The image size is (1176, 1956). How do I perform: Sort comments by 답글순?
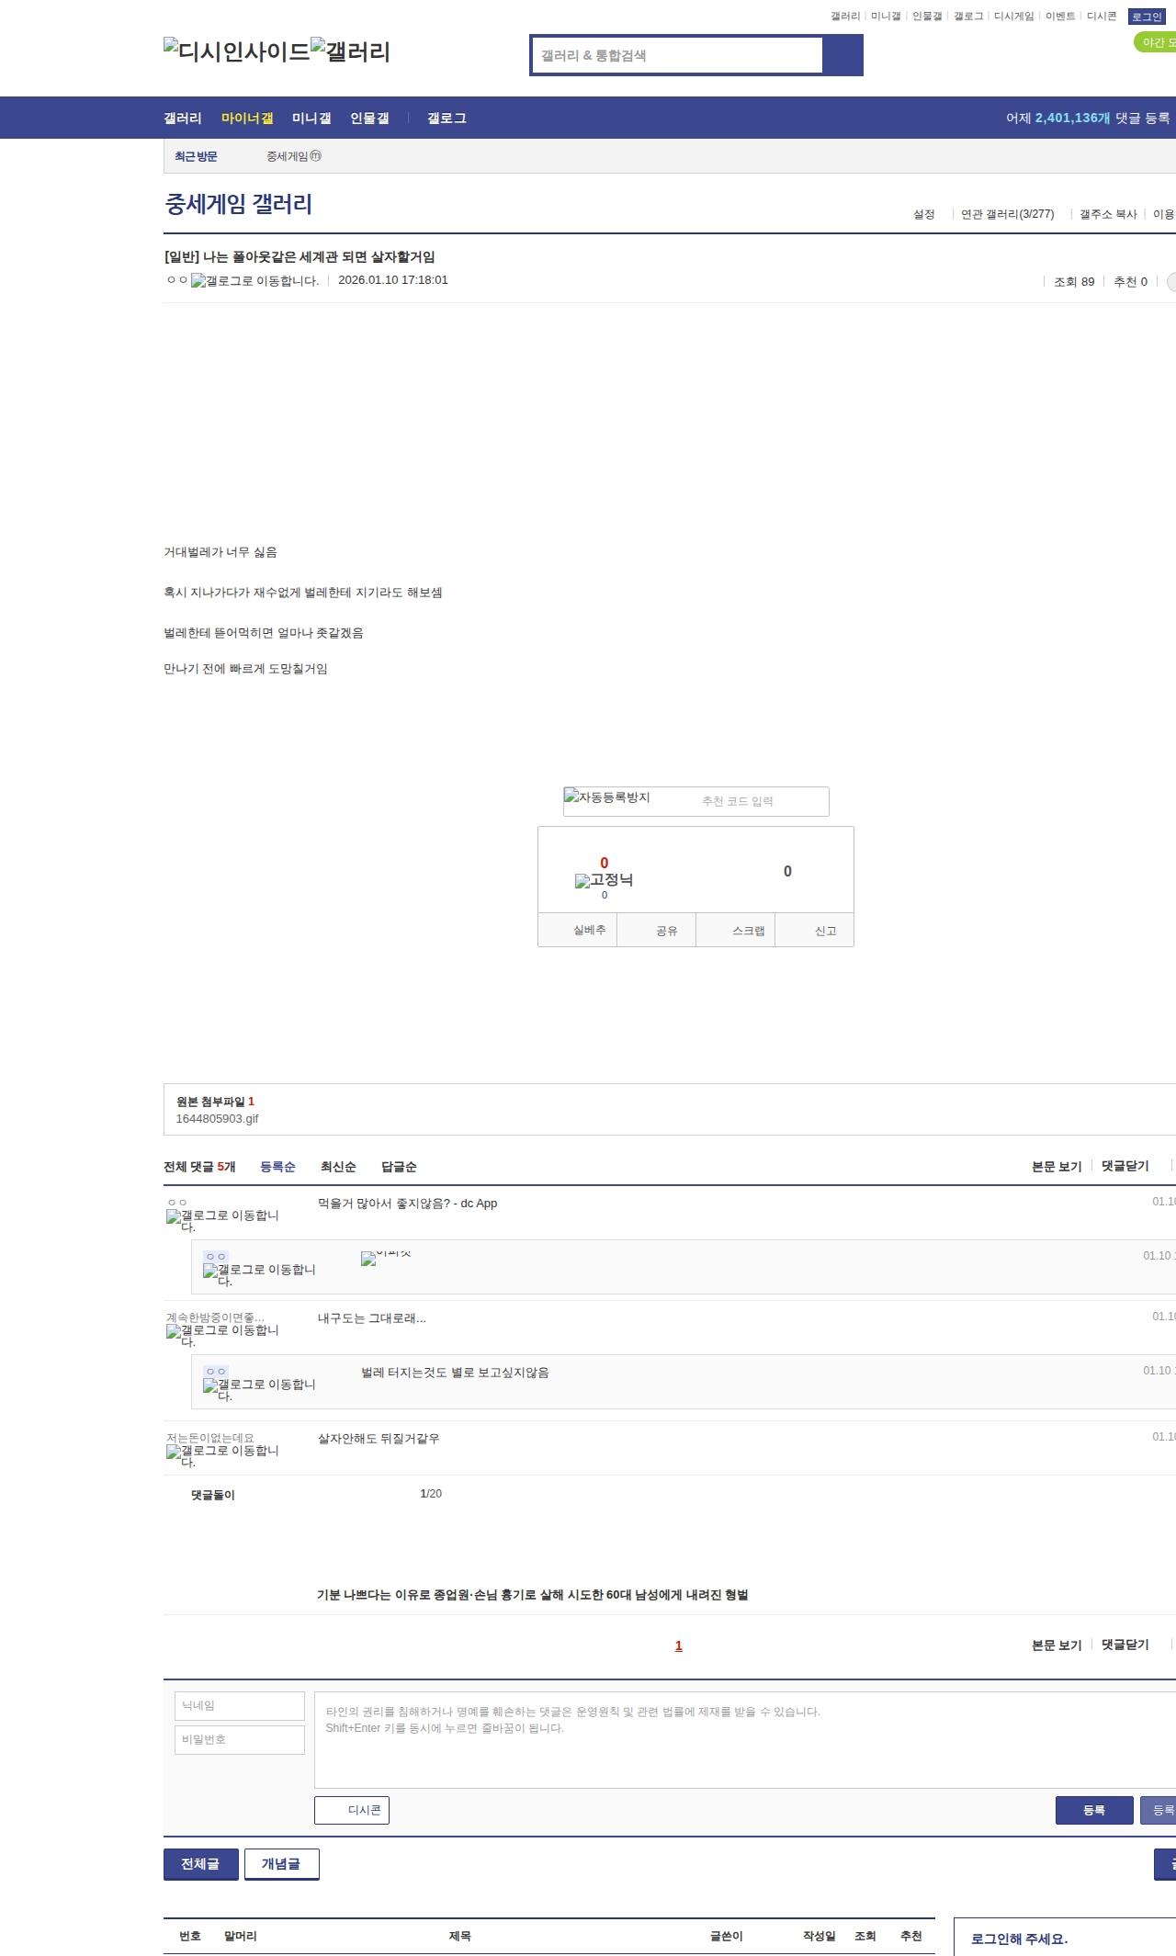(399, 1167)
